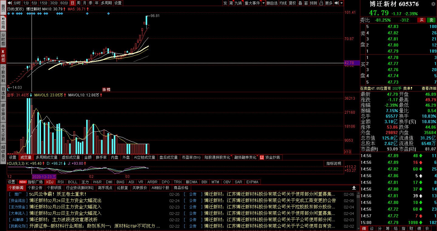Open the 首页 sidebar button
This screenshot has width=437, height=231.
[x=3, y=8]
